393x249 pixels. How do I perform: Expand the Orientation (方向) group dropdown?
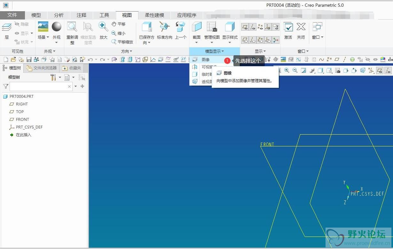click(127, 51)
